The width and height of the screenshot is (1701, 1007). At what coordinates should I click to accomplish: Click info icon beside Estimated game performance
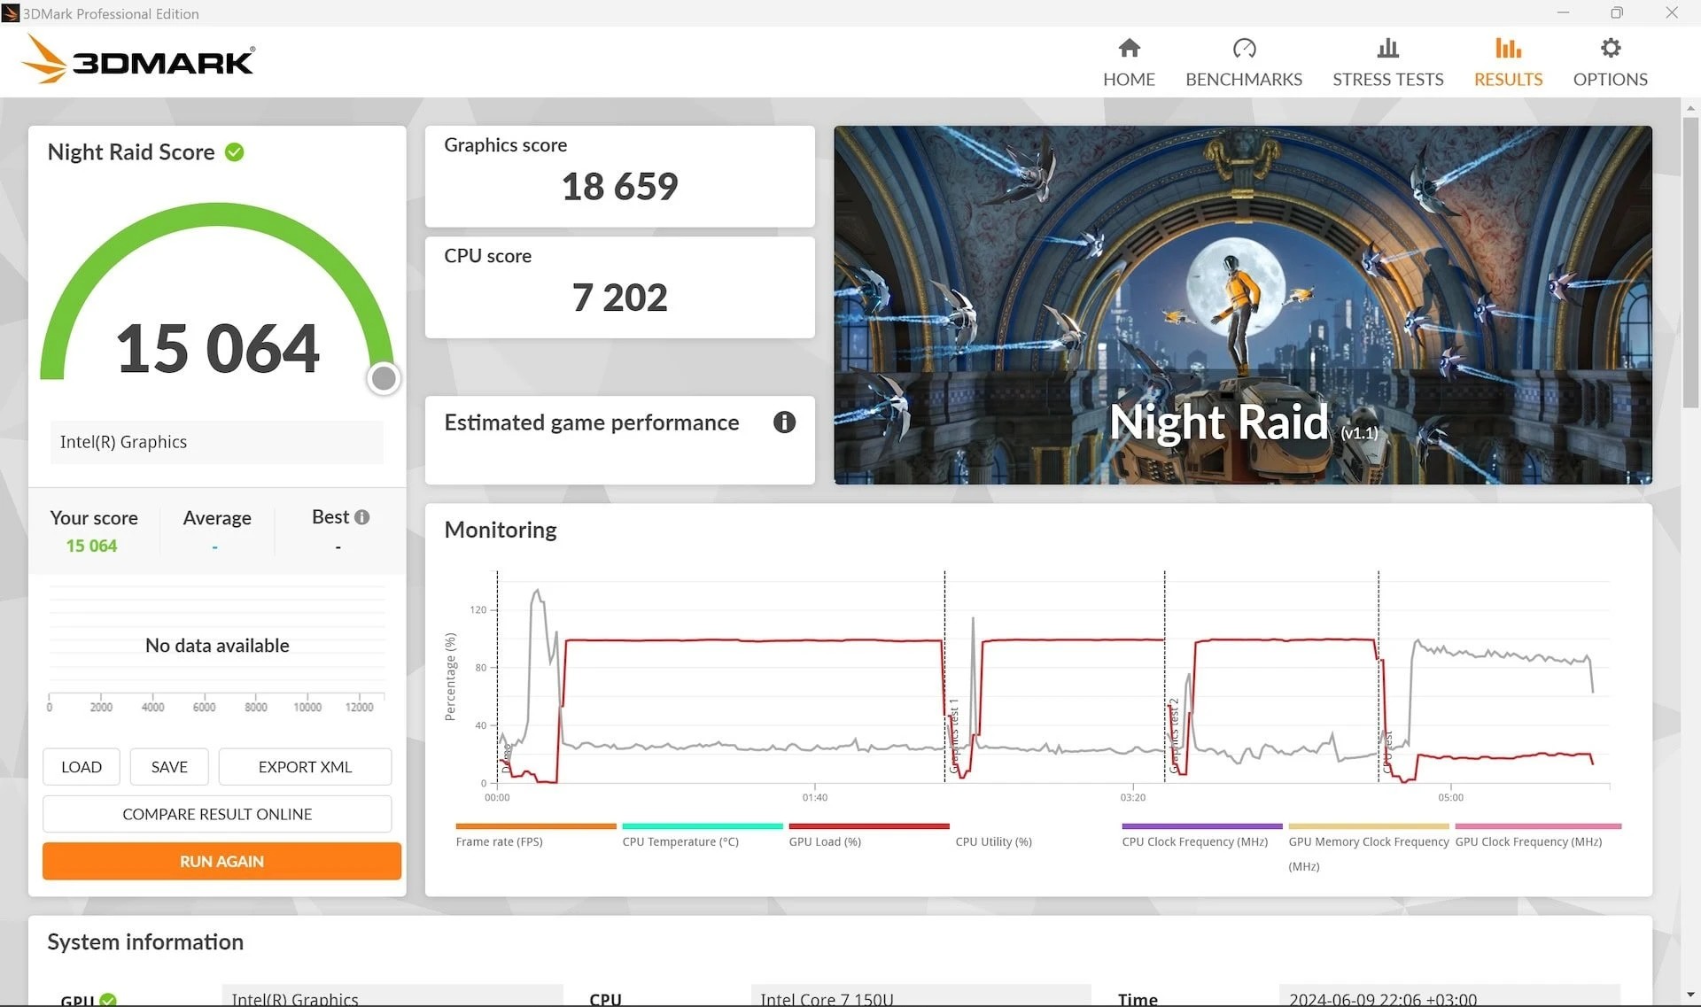point(784,422)
